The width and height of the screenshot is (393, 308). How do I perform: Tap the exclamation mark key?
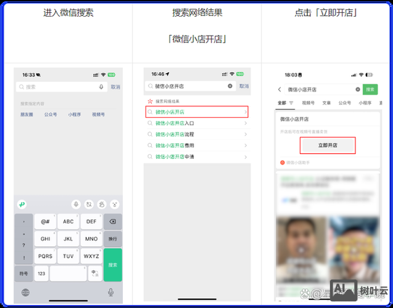(x=23, y=257)
